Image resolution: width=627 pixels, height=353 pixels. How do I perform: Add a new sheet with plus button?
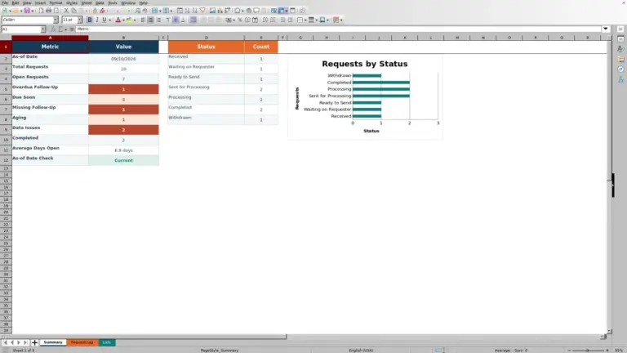coord(34,342)
